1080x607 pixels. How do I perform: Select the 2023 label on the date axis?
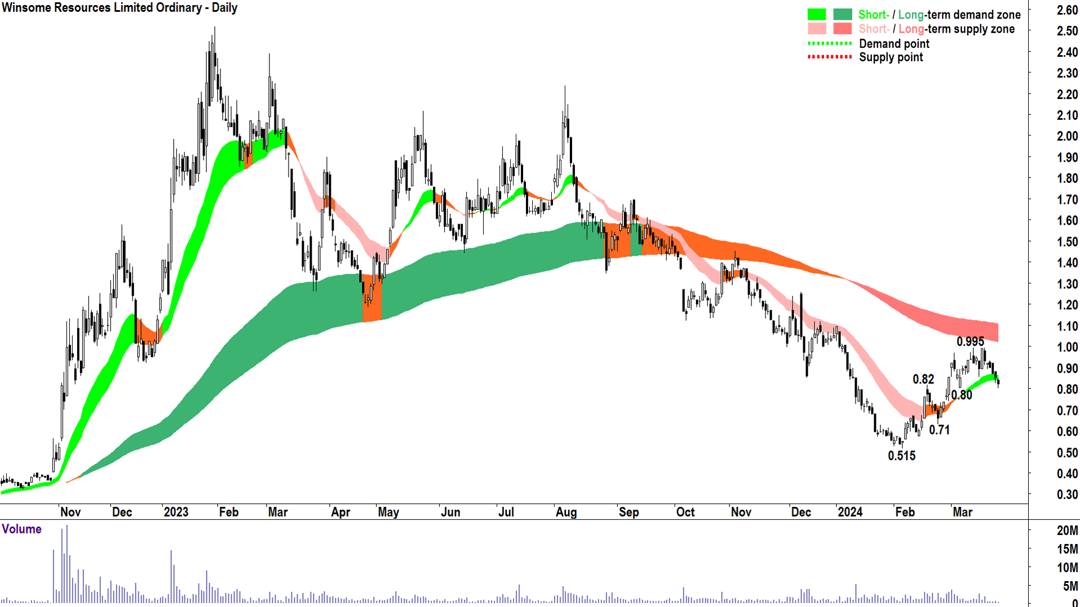[176, 512]
